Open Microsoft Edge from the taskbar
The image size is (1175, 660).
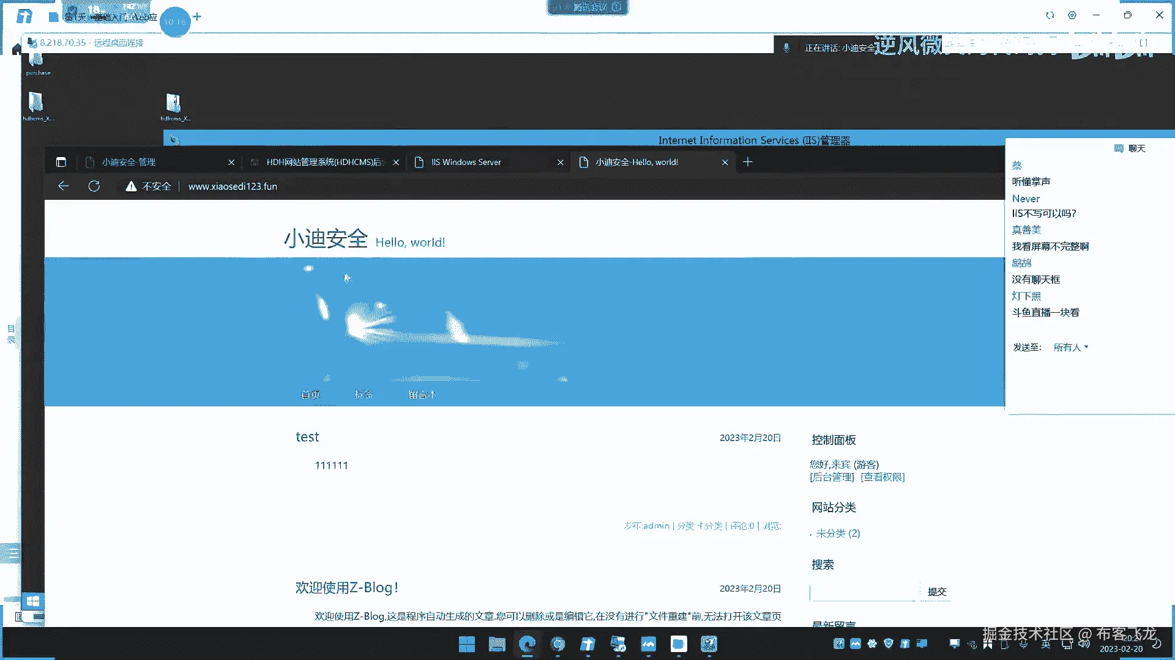click(527, 643)
